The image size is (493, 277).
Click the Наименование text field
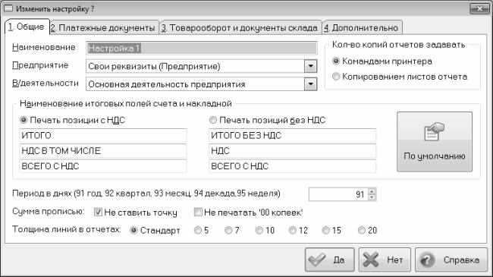(x=202, y=48)
